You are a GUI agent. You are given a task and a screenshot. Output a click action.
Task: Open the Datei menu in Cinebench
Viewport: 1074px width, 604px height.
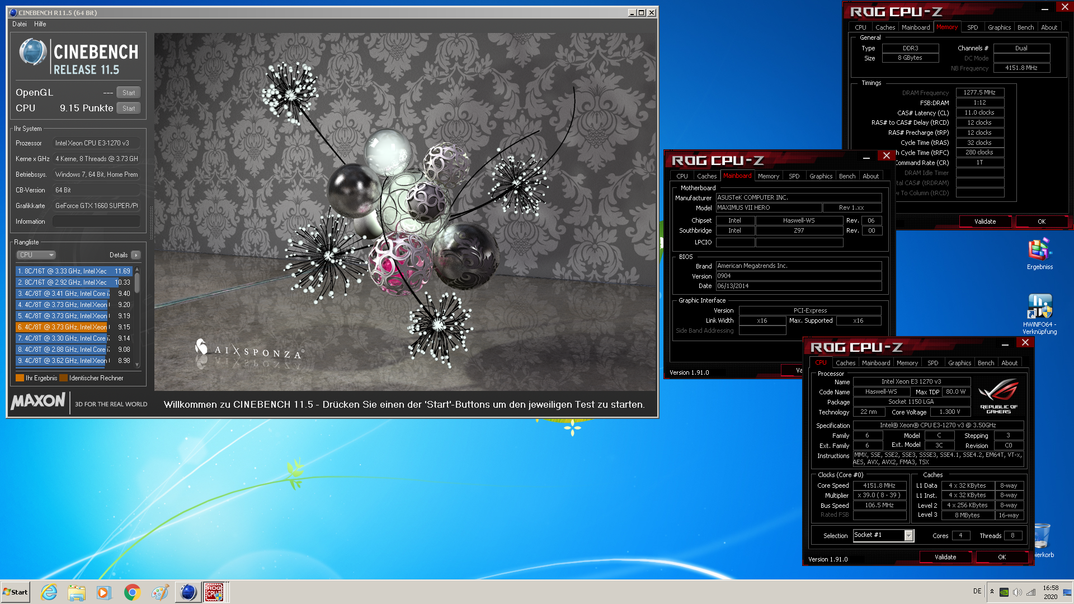pyautogui.click(x=20, y=24)
